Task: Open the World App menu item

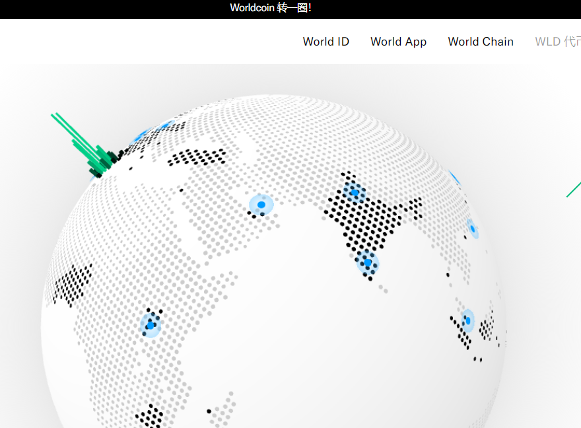Action: pos(398,42)
